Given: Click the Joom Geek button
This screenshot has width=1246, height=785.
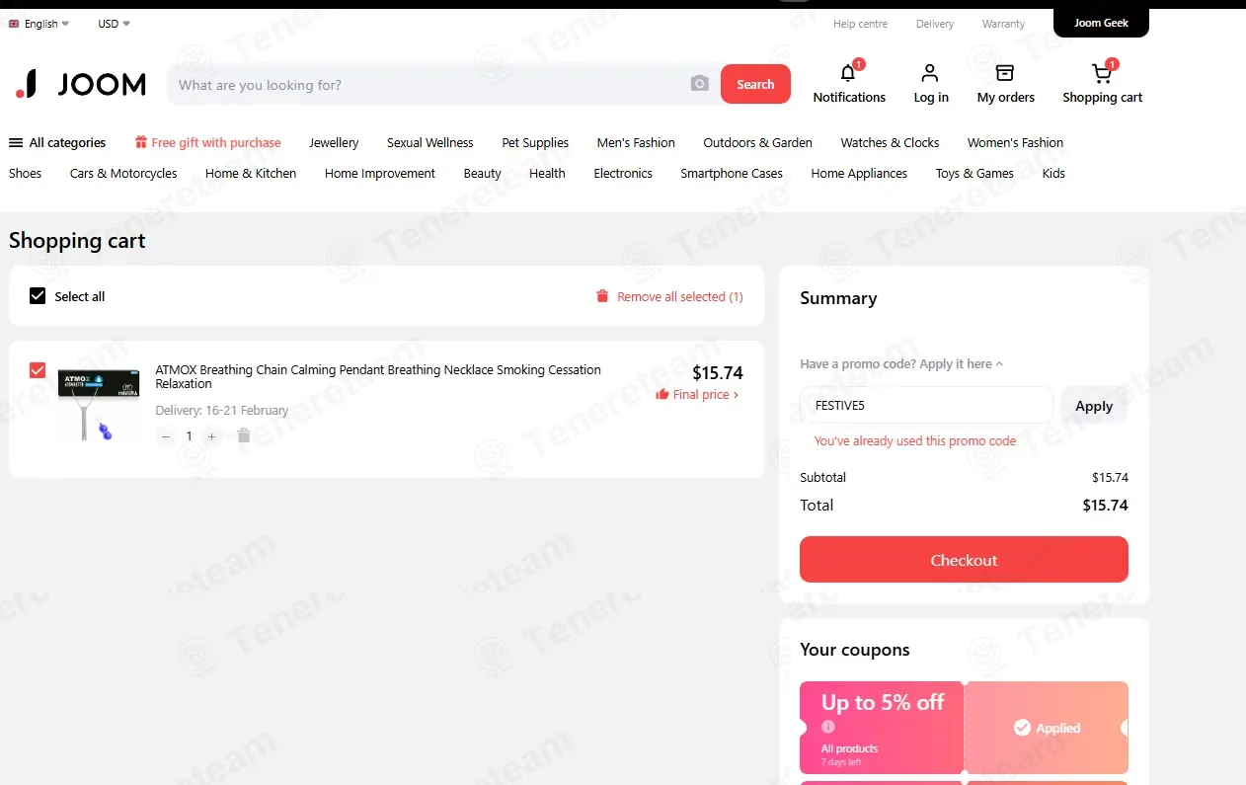Looking at the screenshot, I should point(1101,23).
